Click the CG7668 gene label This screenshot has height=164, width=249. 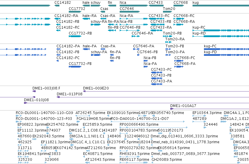(181, 3)
